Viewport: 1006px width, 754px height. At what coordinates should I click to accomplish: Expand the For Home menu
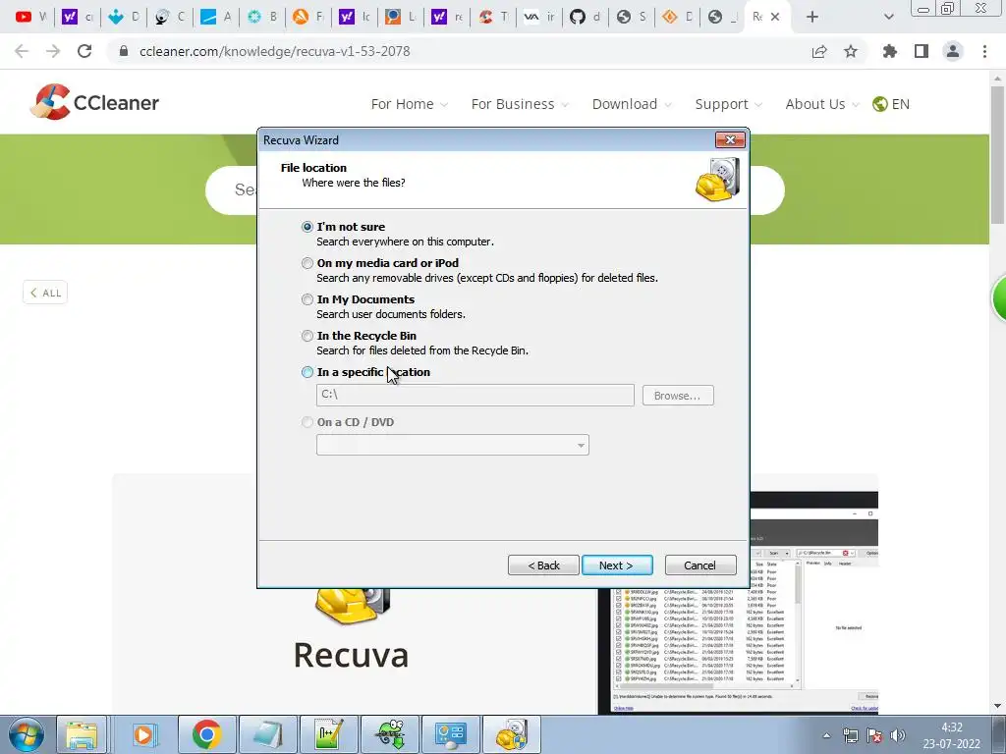click(409, 104)
